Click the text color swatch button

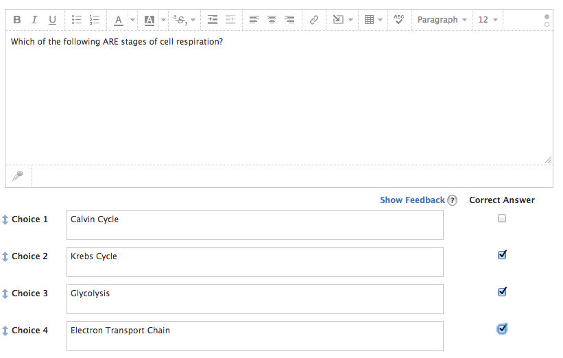(118, 20)
